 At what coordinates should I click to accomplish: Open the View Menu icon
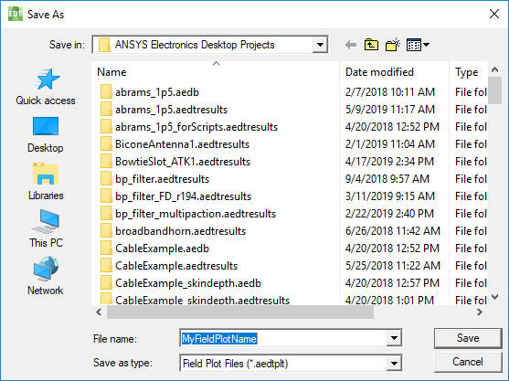pos(419,45)
